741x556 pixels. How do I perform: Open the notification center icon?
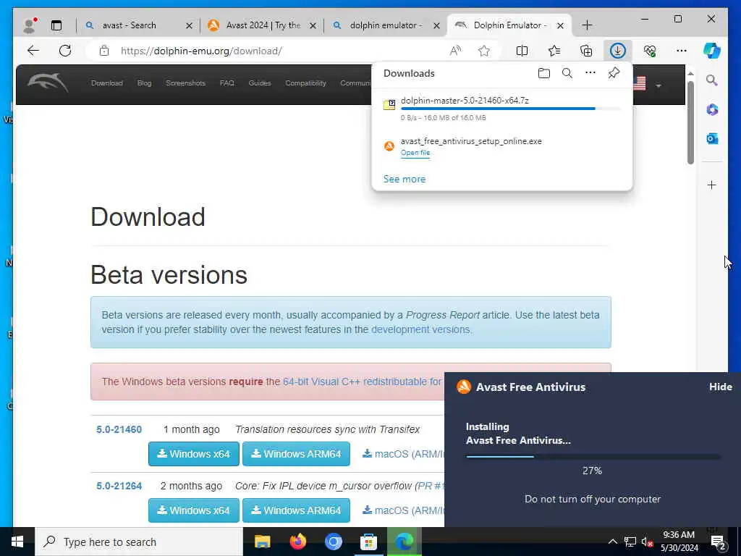719,542
